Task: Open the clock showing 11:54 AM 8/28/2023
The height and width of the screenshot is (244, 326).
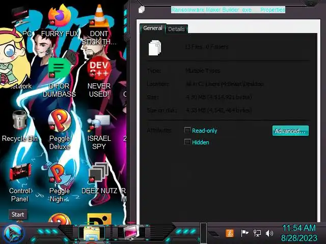Action: tap(299, 233)
